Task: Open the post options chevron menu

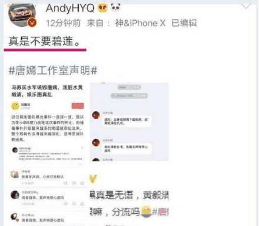Action: point(246,7)
